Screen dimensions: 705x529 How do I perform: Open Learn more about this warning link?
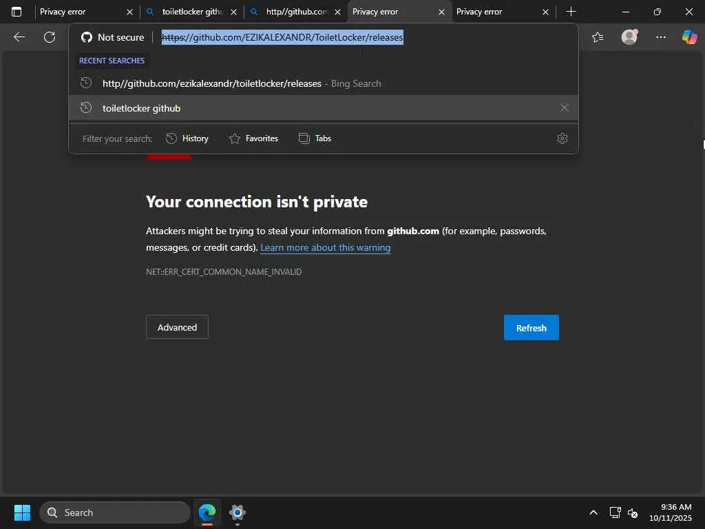(326, 247)
